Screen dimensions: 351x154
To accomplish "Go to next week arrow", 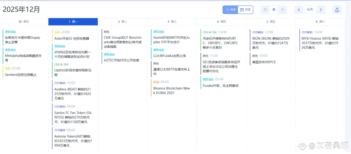I will [x=321, y=10].
